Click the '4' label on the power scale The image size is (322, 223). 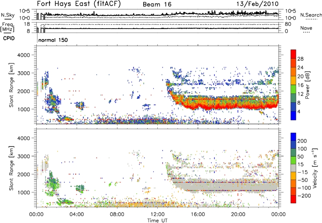(x=299, y=111)
